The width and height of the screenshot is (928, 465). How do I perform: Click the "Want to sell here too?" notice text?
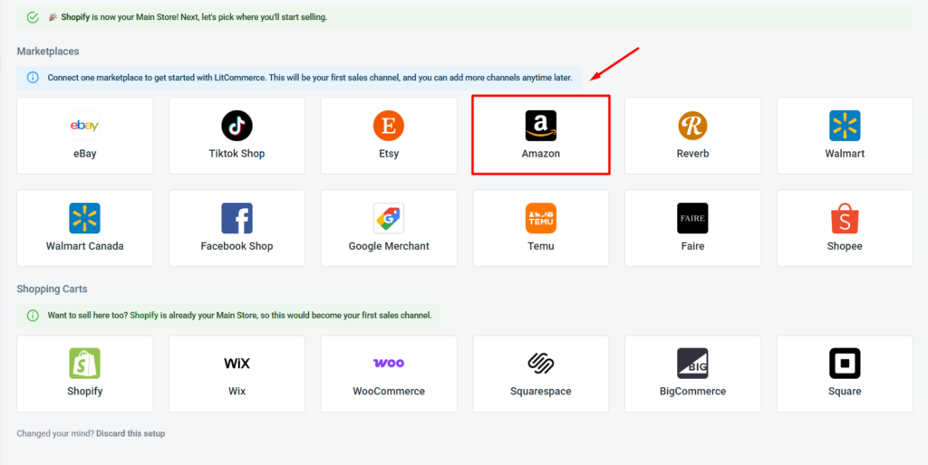click(239, 316)
